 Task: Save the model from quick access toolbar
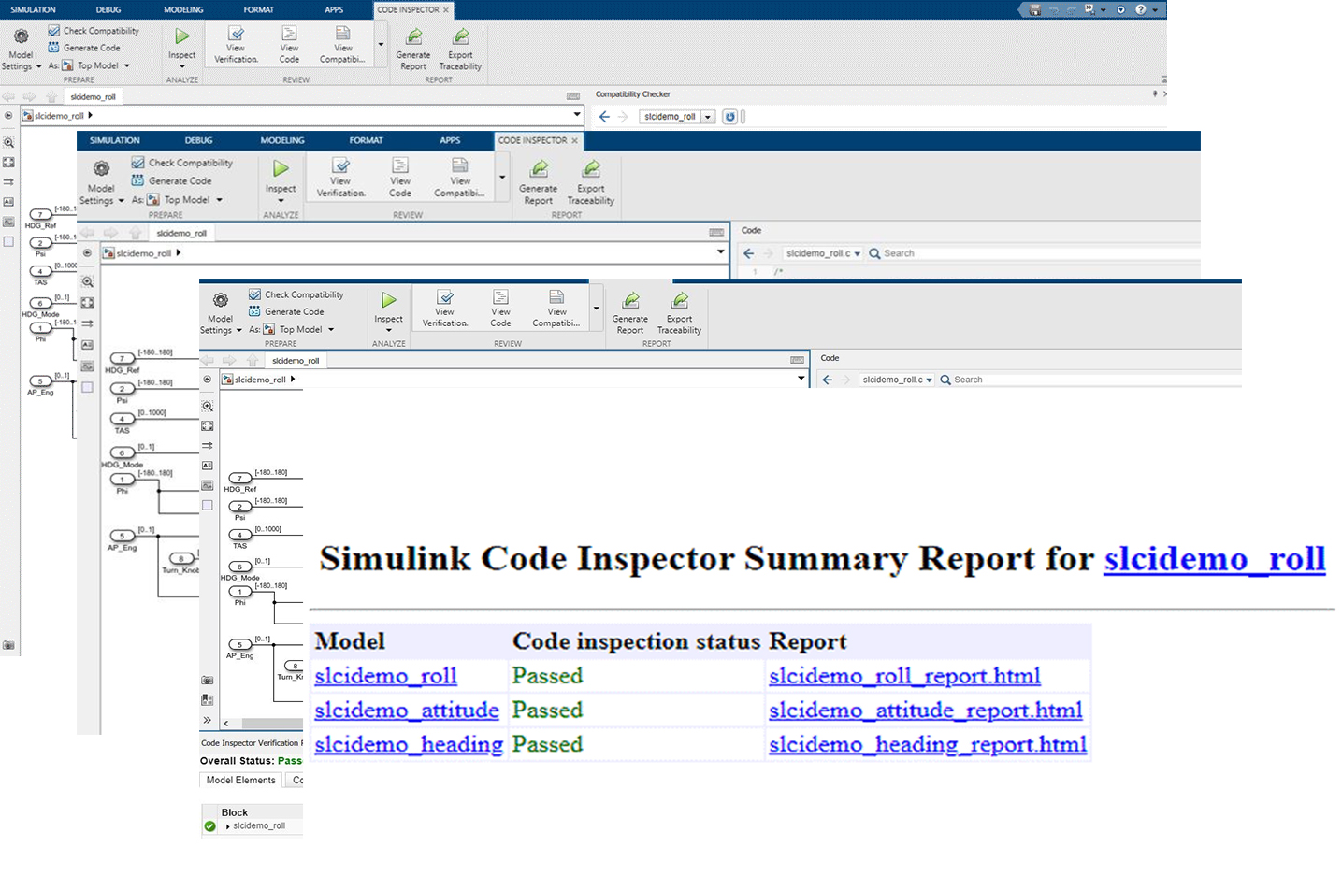point(1034,9)
